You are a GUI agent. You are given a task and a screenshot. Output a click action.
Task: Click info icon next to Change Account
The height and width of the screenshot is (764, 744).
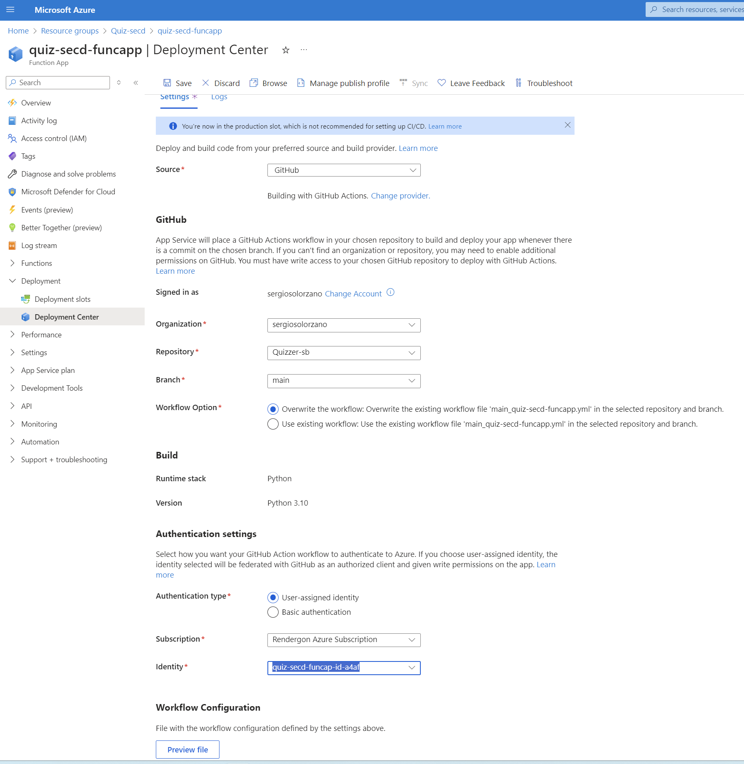pyautogui.click(x=391, y=293)
